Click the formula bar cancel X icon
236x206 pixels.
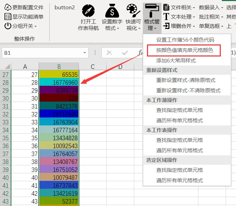(109, 53)
